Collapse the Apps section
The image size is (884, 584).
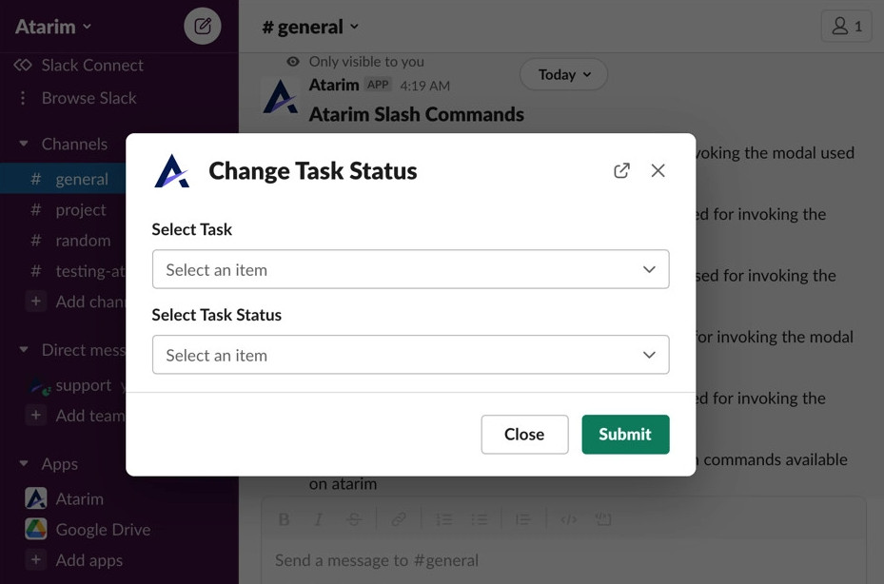24,464
